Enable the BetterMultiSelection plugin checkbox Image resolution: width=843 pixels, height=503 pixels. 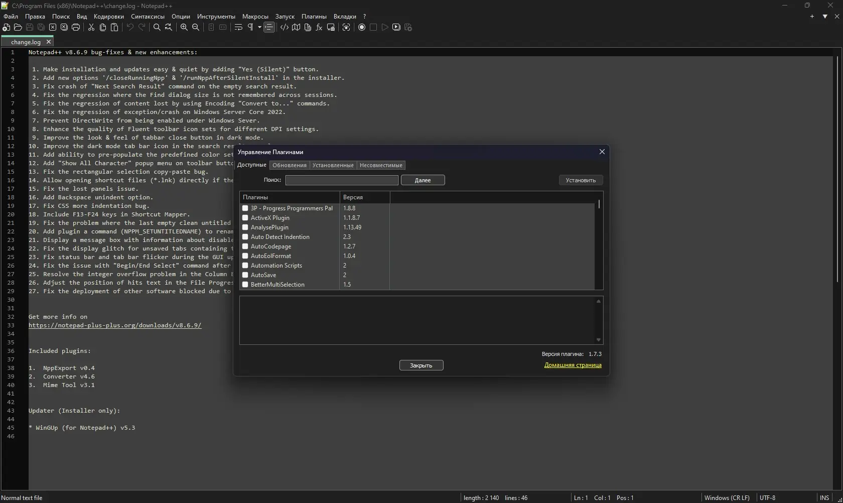click(245, 285)
